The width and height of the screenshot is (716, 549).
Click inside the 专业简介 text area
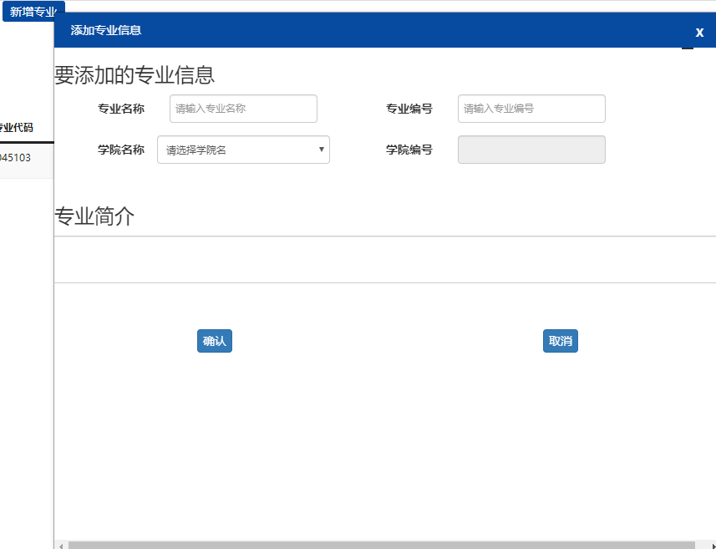point(385,259)
